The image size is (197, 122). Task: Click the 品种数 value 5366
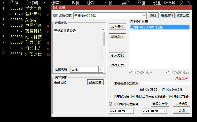pos(155,89)
